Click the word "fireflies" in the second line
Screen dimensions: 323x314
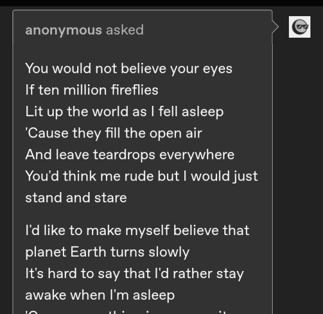[x=135, y=90]
